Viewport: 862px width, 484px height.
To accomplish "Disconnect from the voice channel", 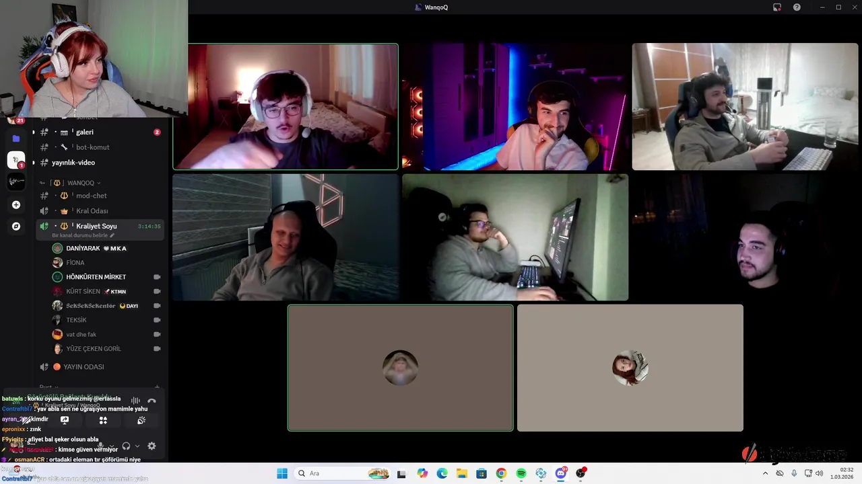I will point(152,401).
